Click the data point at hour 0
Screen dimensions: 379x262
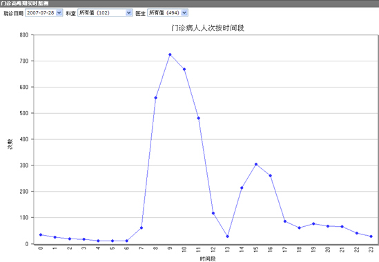pos(41,234)
